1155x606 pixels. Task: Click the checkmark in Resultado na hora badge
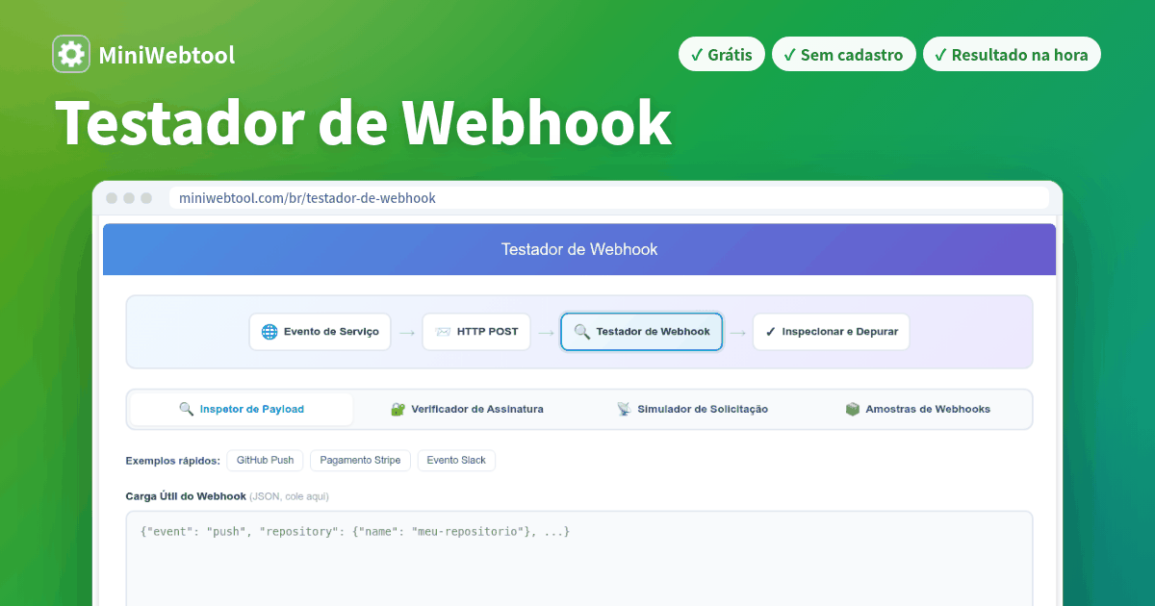click(940, 55)
